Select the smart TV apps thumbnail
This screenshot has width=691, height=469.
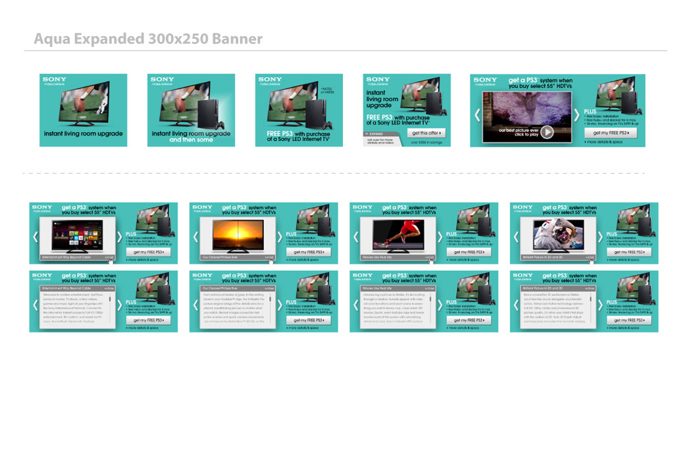click(77, 236)
